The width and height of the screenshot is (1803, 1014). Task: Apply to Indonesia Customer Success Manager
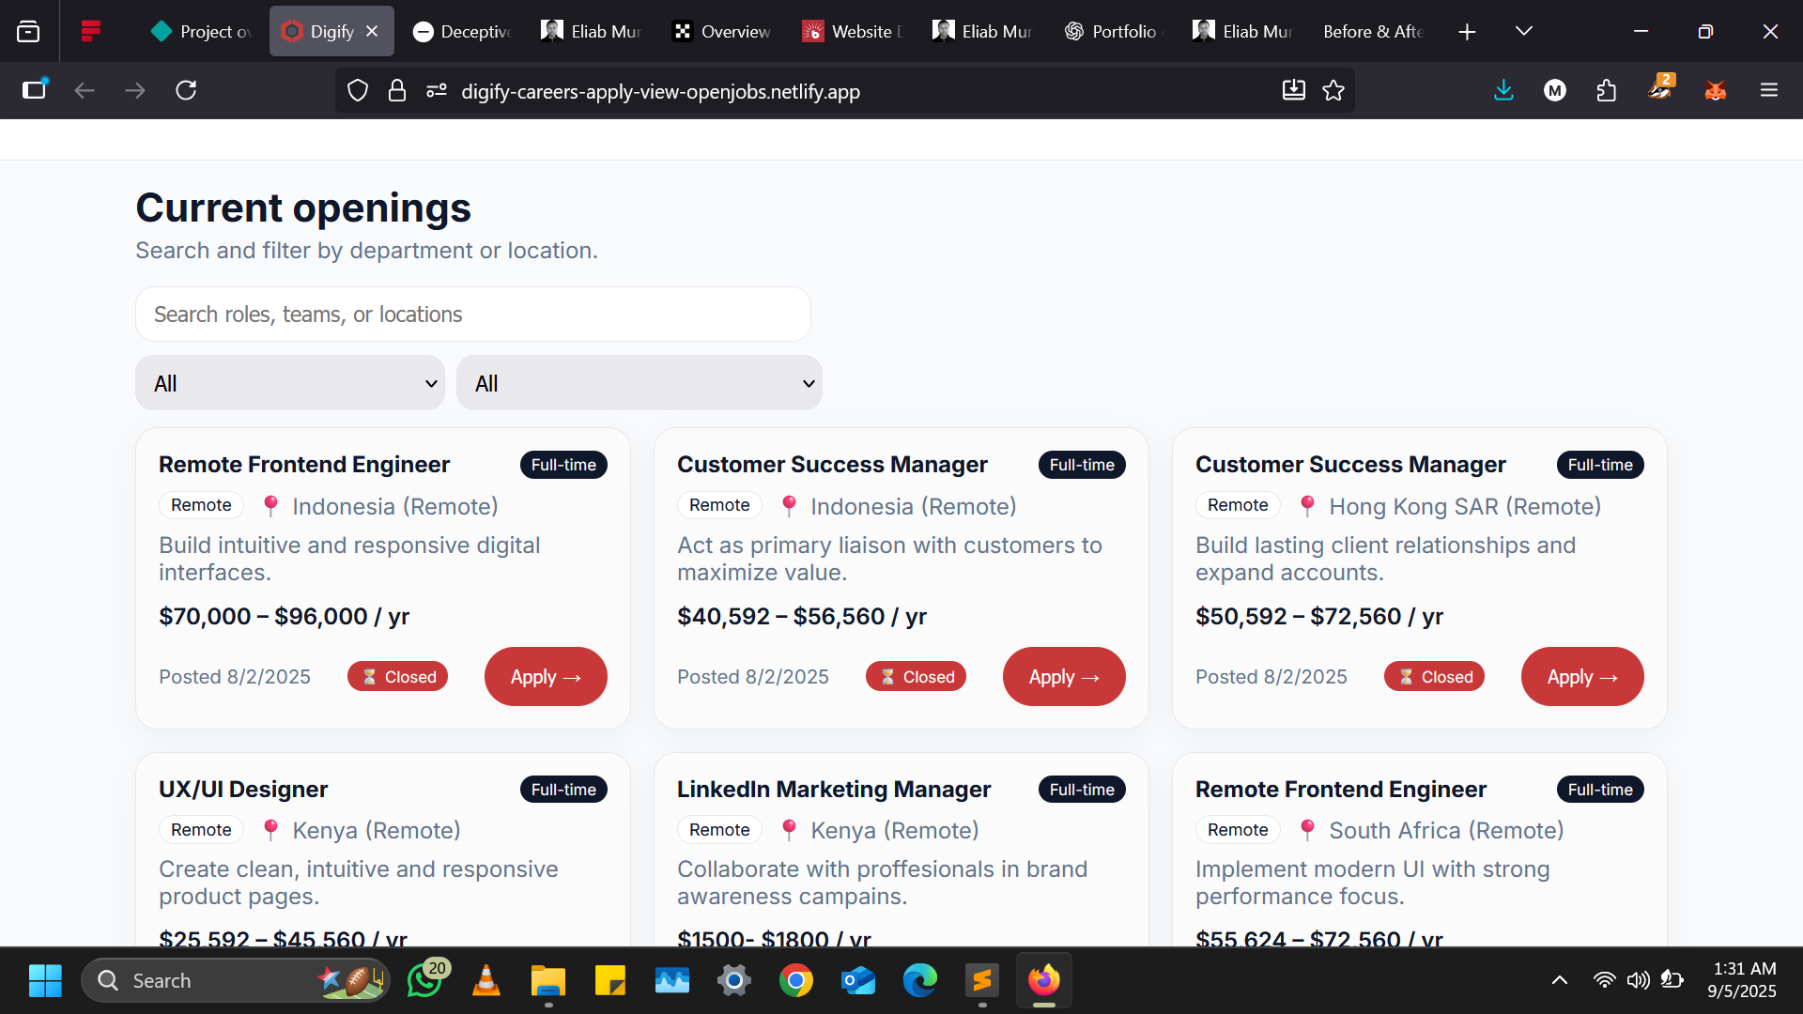1064,677
